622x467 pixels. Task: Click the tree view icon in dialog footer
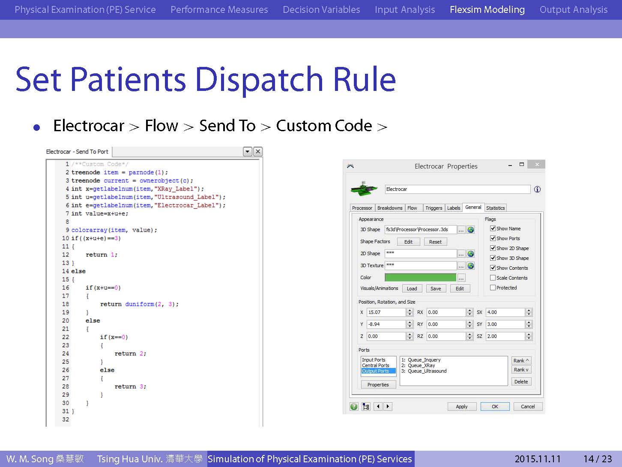[x=366, y=407]
